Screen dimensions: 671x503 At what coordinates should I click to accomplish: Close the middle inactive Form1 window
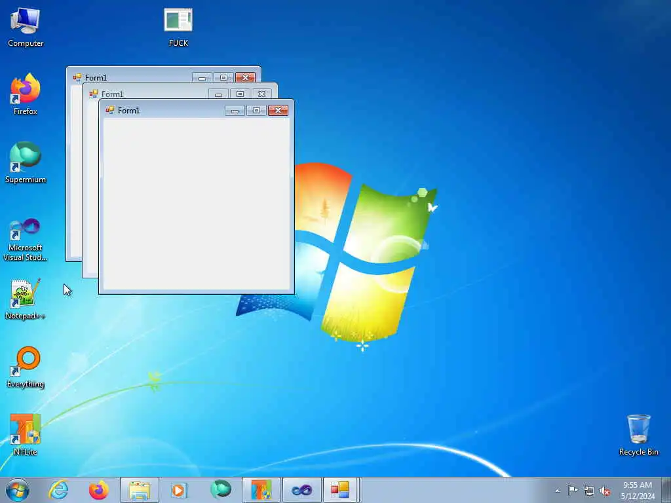coord(262,94)
